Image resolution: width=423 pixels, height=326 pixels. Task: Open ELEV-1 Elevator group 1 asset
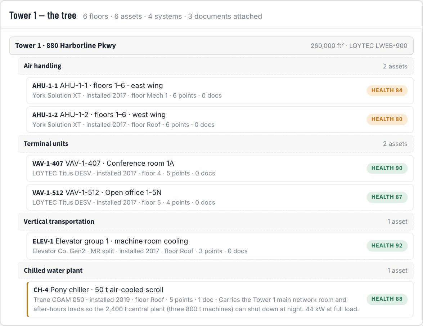[220, 246]
